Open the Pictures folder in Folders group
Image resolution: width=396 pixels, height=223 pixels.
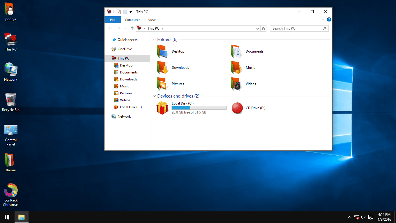pyautogui.click(x=171, y=84)
